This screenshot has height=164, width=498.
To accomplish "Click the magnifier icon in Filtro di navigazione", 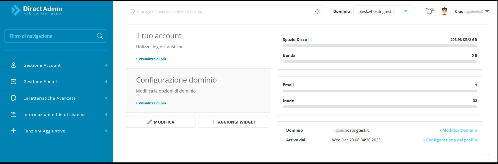I will click(100, 36).
